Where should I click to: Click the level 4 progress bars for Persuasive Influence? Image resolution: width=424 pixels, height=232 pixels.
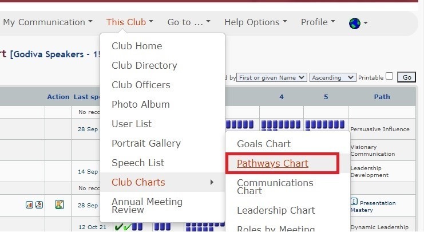click(281, 124)
